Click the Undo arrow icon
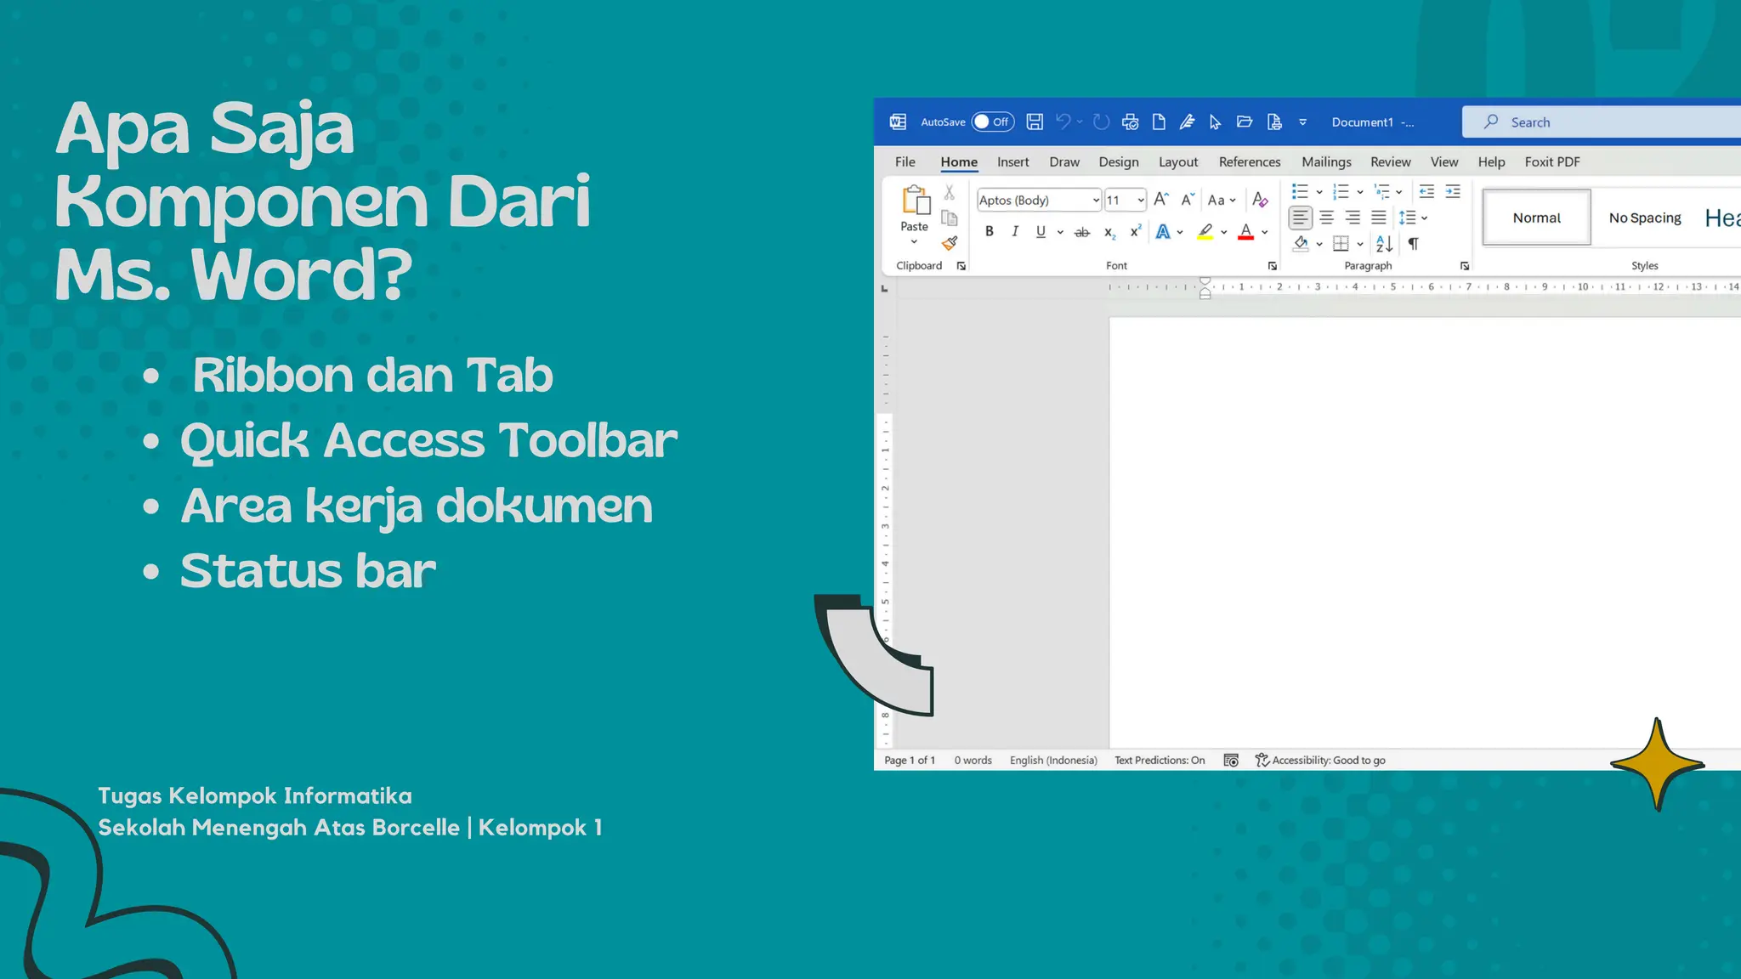This screenshot has width=1741, height=979. point(1063,122)
